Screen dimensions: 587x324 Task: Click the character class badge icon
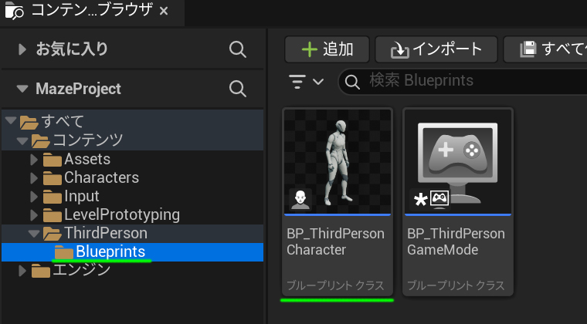coord(300,200)
